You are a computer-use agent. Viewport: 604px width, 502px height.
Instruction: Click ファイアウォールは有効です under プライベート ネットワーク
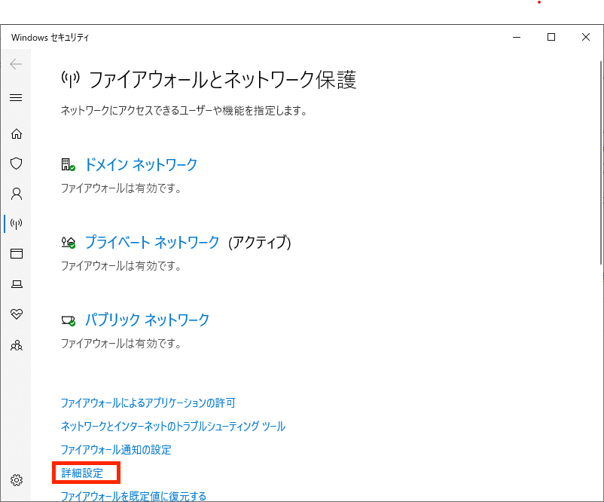[121, 265]
